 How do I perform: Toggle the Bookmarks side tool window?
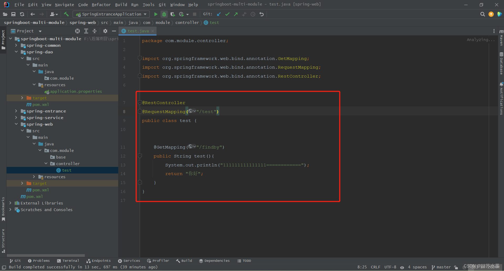click(x=3, y=209)
